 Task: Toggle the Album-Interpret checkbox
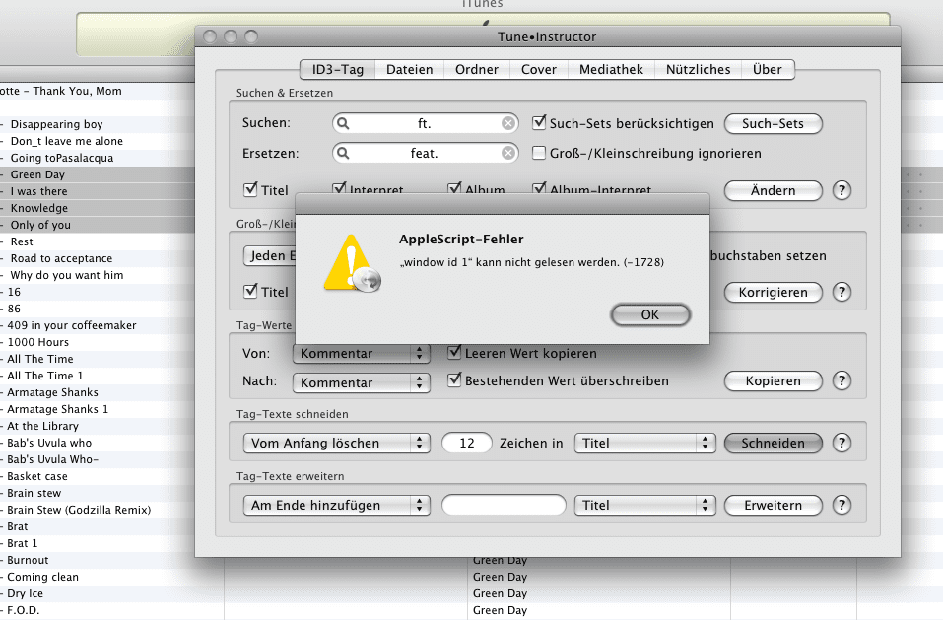click(x=539, y=188)
